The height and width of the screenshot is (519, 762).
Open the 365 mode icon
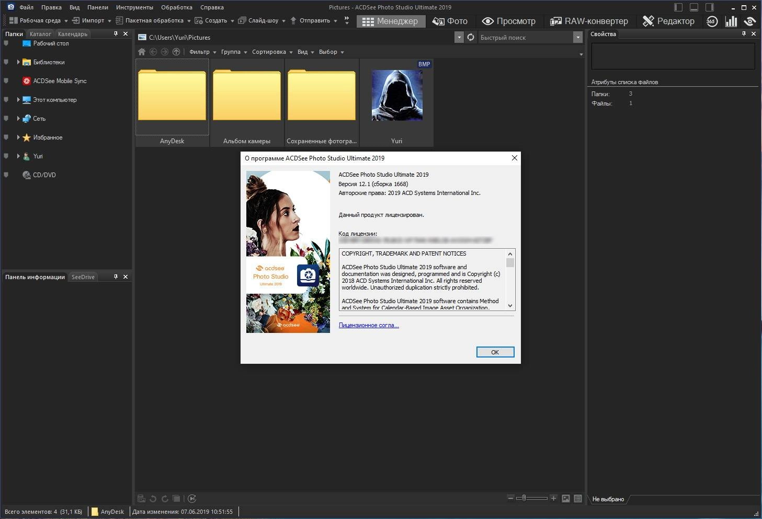(711, 21)
